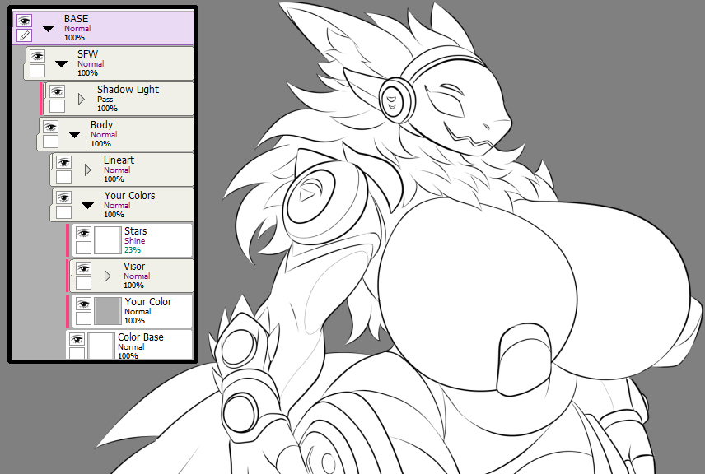Hide the Stars layer via its eye icon
This screenshot has width=705, height=474.
click(84, 233)
